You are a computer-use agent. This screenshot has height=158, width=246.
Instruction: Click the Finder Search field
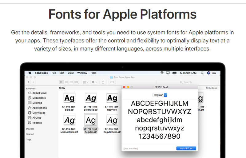tap(188, 82)
